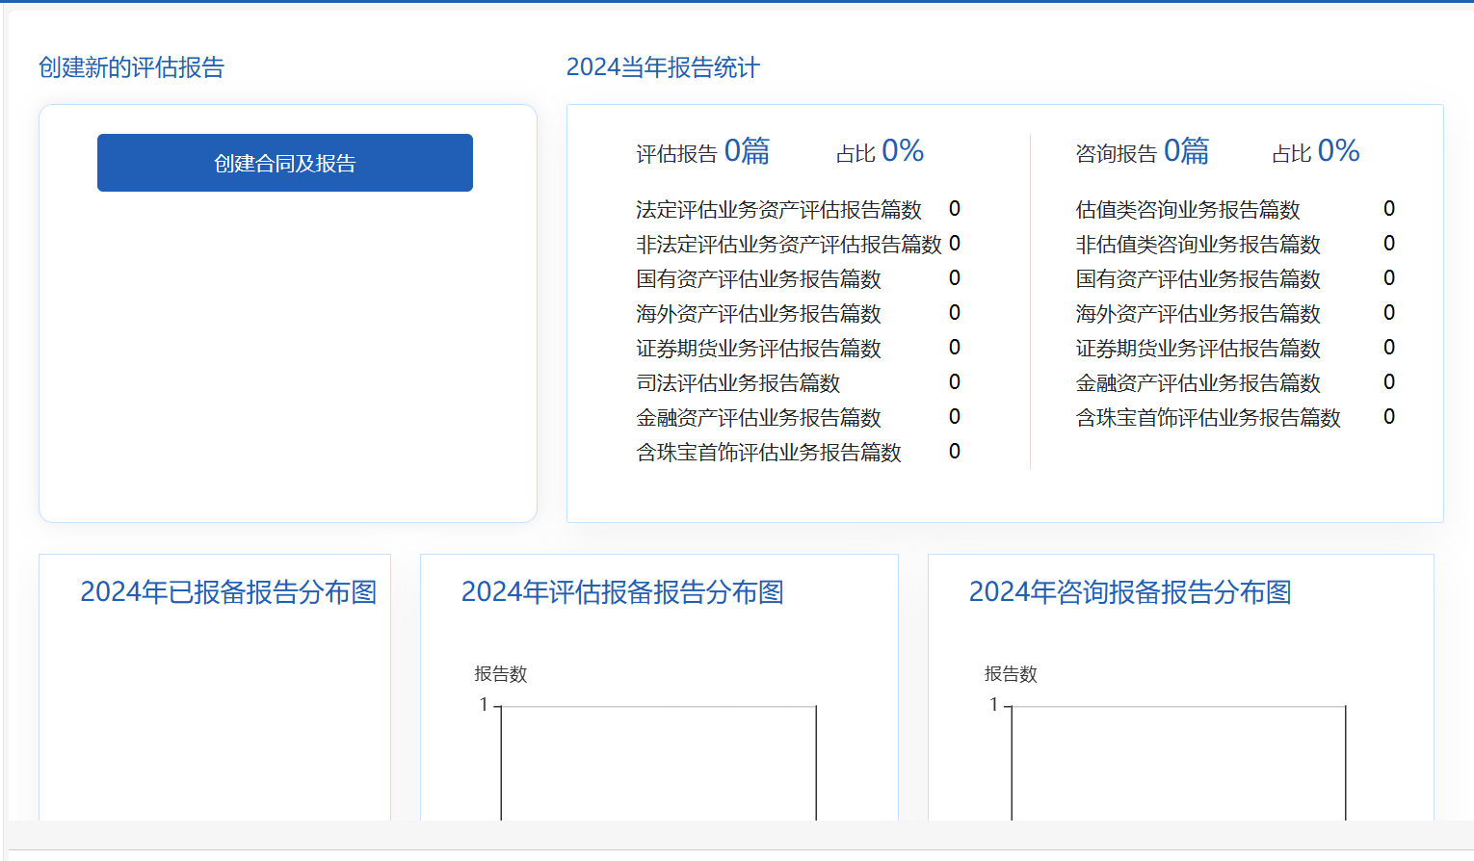Click the 创建新的评估报告 section heading
Screen dimensions: 1474x861
point(131,67)
